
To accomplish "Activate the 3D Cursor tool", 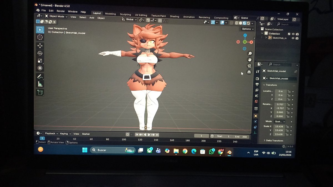I will (x=40, y=37).
